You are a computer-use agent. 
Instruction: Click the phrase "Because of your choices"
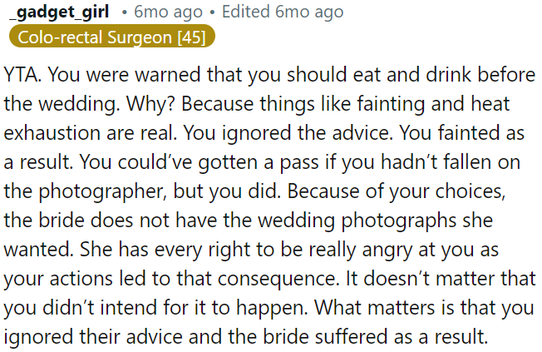(426, 190)
